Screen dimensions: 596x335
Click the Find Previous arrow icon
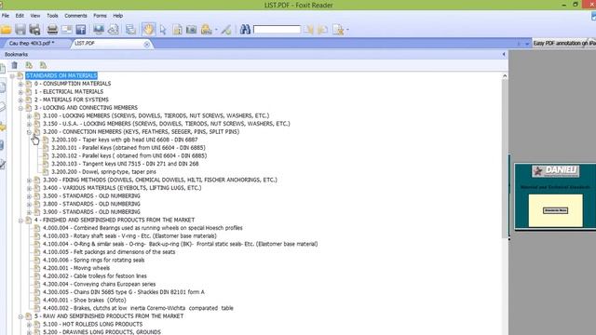[308, 30]
